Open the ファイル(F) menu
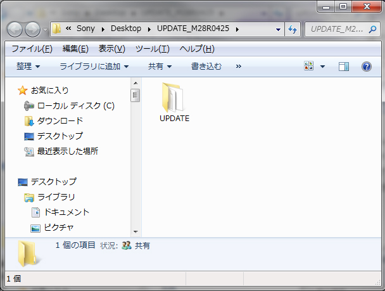The height and width of the screenshot is (291, 385). pyautogui.click(x=32, y=49)
